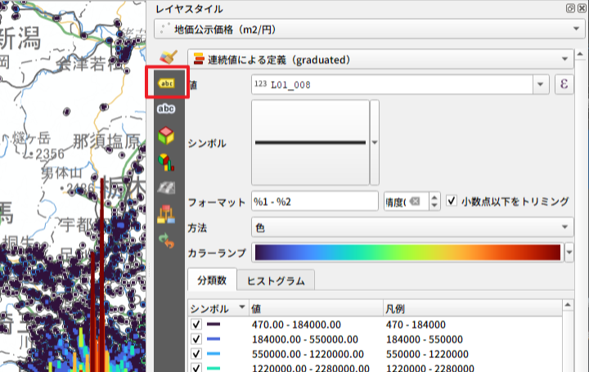Open the L01_008 value field dropdown

point(541,84)
